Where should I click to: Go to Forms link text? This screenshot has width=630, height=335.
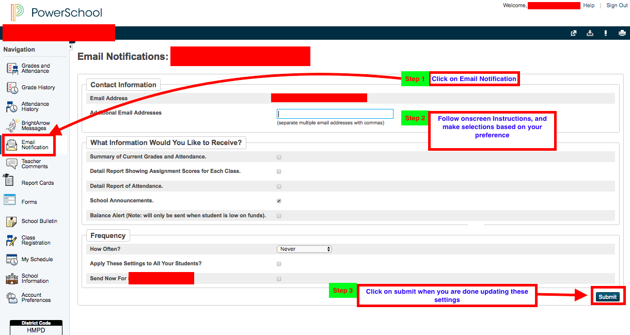(x=29, y=202)
